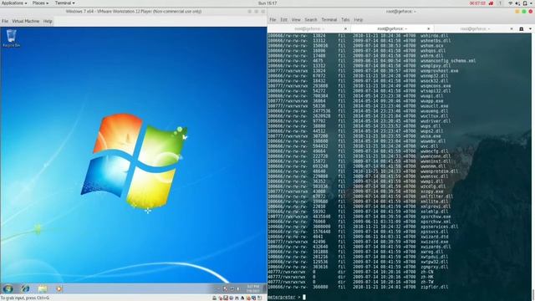This screenshot has height=301, width=535.
Task: Open the Applications menu in top panel
Action: [14, 3]
